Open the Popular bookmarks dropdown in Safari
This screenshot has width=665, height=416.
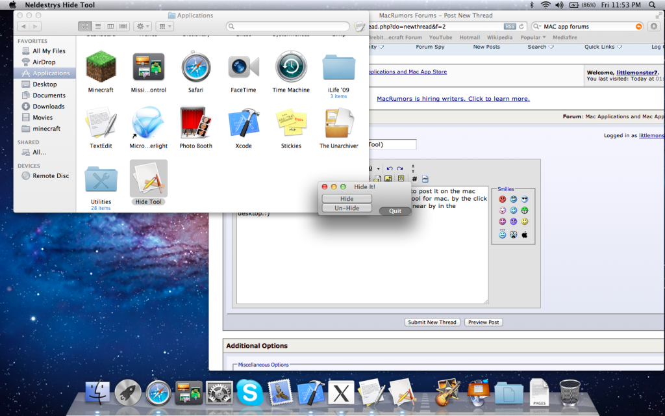[533, 37]
